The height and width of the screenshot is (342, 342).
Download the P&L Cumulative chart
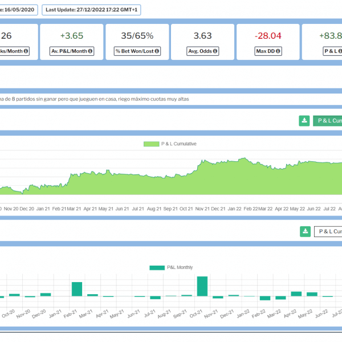coord(304,121)
